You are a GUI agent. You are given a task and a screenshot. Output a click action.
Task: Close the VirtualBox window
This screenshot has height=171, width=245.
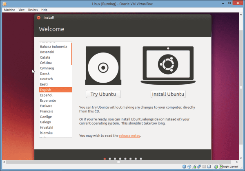click(238, 3)
